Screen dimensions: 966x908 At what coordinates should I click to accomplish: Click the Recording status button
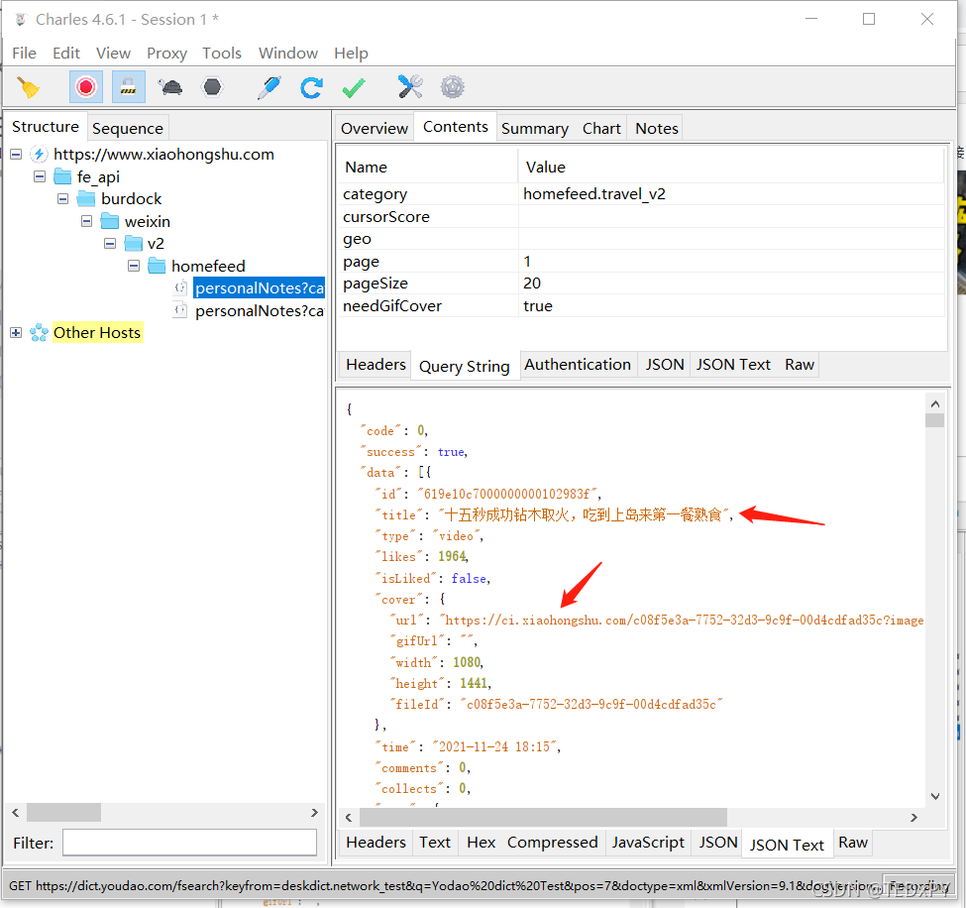coord(918,885)
